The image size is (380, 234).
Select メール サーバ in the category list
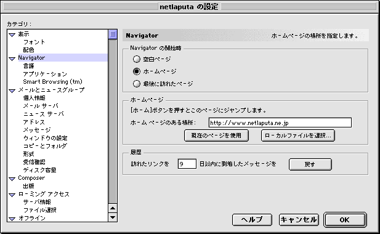click(41, 106)
